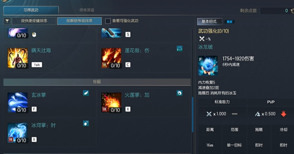Switch to the 习得武功 tab
294x154 pixels.
(31, 10)
